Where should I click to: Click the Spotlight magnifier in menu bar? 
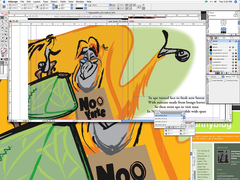tap(236, 2)
